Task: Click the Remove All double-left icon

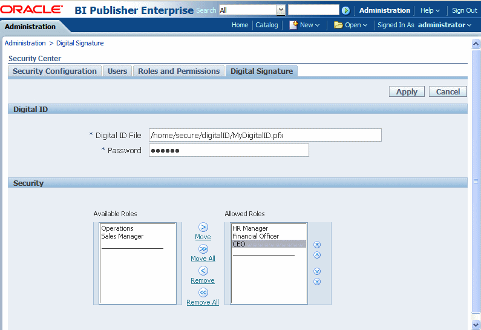Action: [203, 292]
